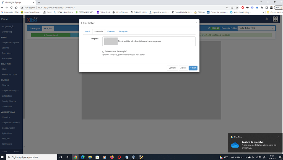Bookmark the page with the star icon
The width and height of the screenshot is (283, 160).
point(237,7)
